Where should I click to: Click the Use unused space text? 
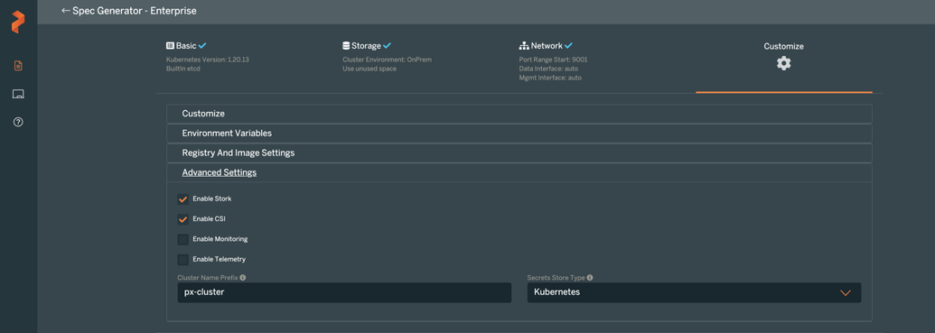tap(369, 69)
